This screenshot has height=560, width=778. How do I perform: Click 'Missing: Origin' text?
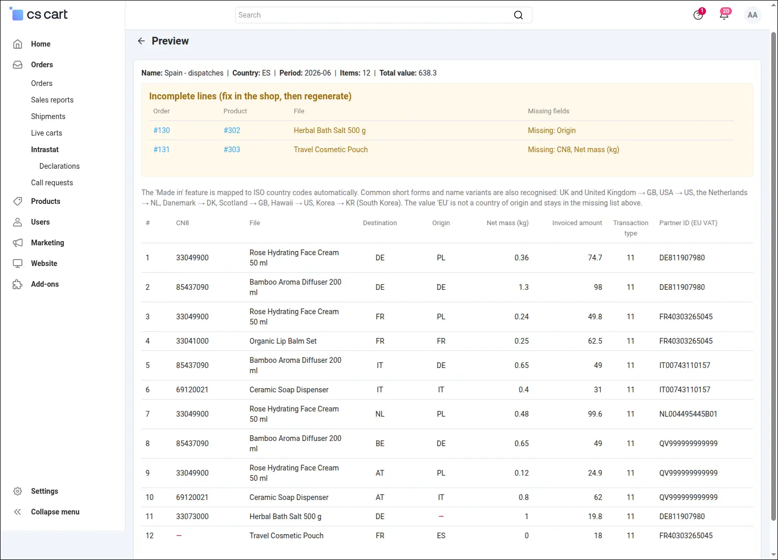point(552,130)
